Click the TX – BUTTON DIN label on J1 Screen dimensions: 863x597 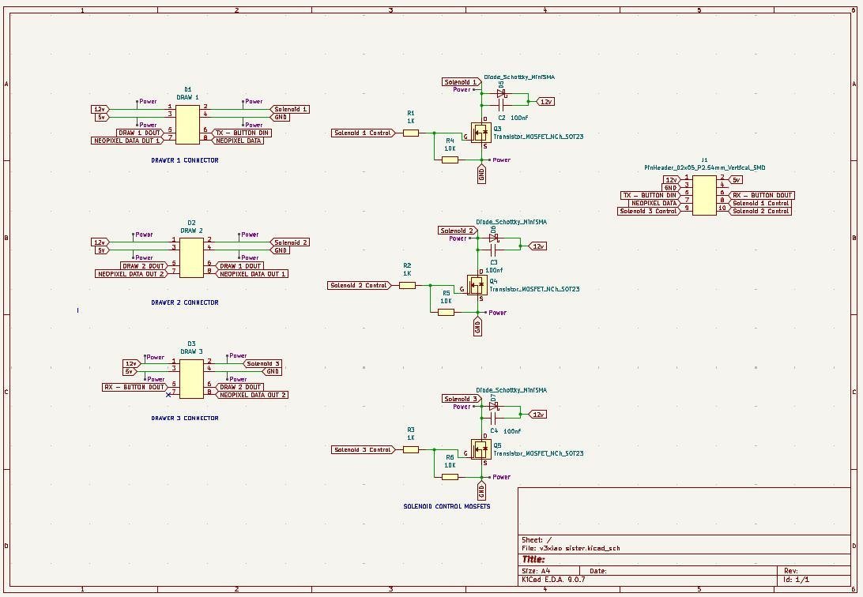pos(650,195)
